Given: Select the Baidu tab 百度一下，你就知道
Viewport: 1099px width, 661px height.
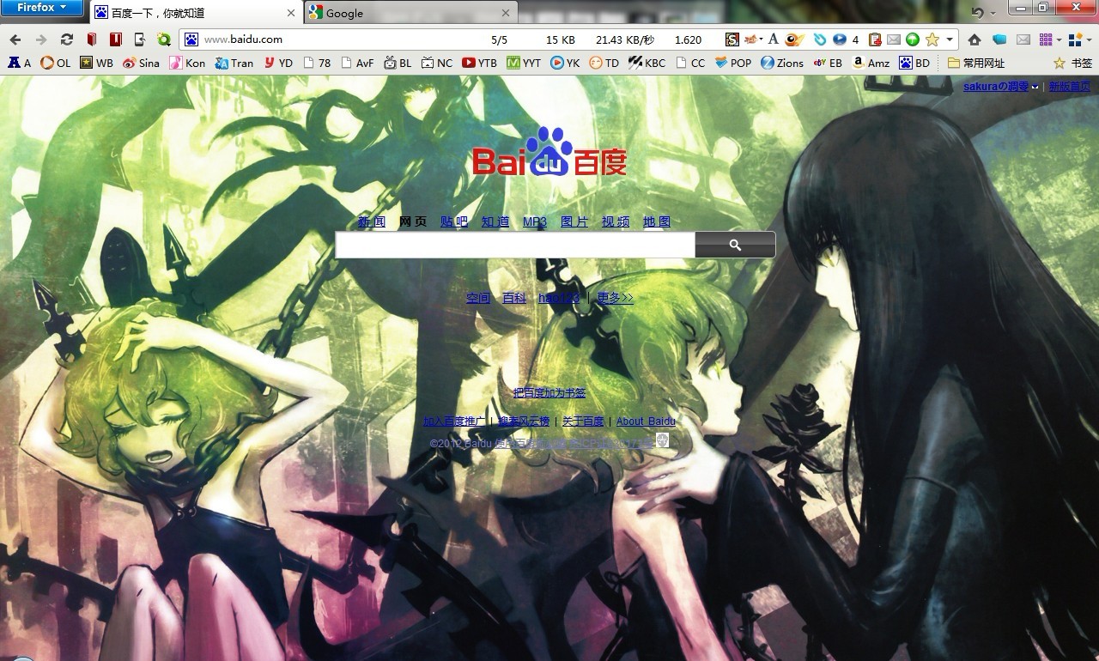Looking at the screenshot, I should point(197,13).
